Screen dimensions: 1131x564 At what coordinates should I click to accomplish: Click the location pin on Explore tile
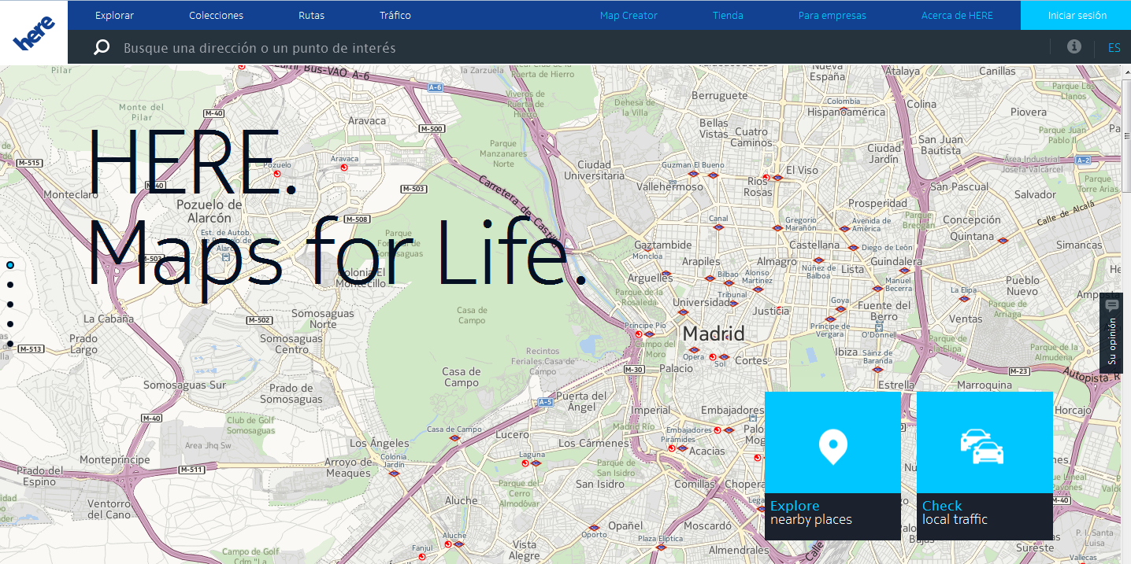[832, 446]
